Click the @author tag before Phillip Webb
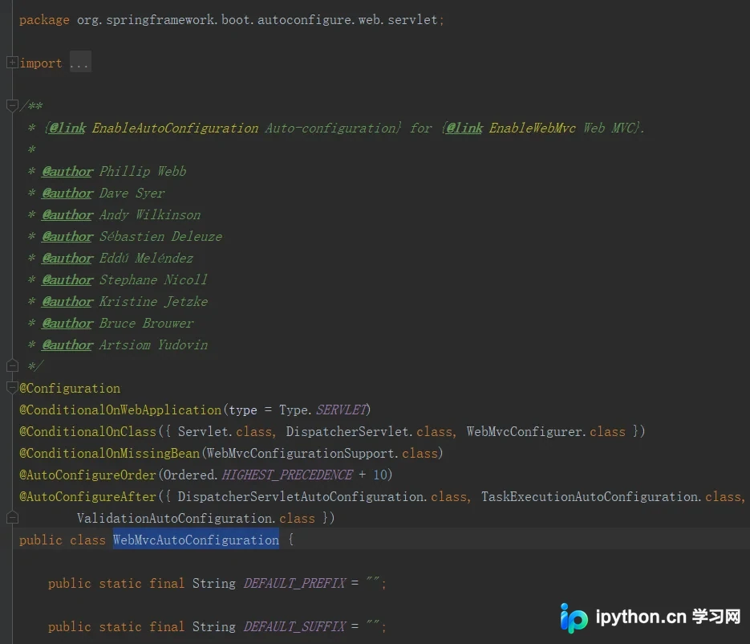 tap(67, 171)
